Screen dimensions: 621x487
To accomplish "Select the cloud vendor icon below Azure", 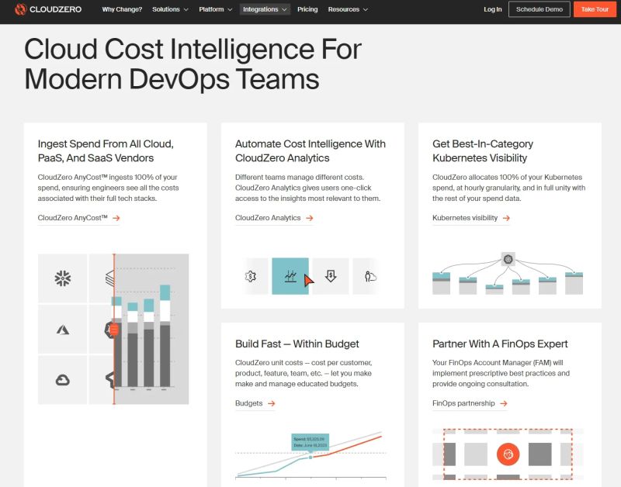I will click(62, 380).
